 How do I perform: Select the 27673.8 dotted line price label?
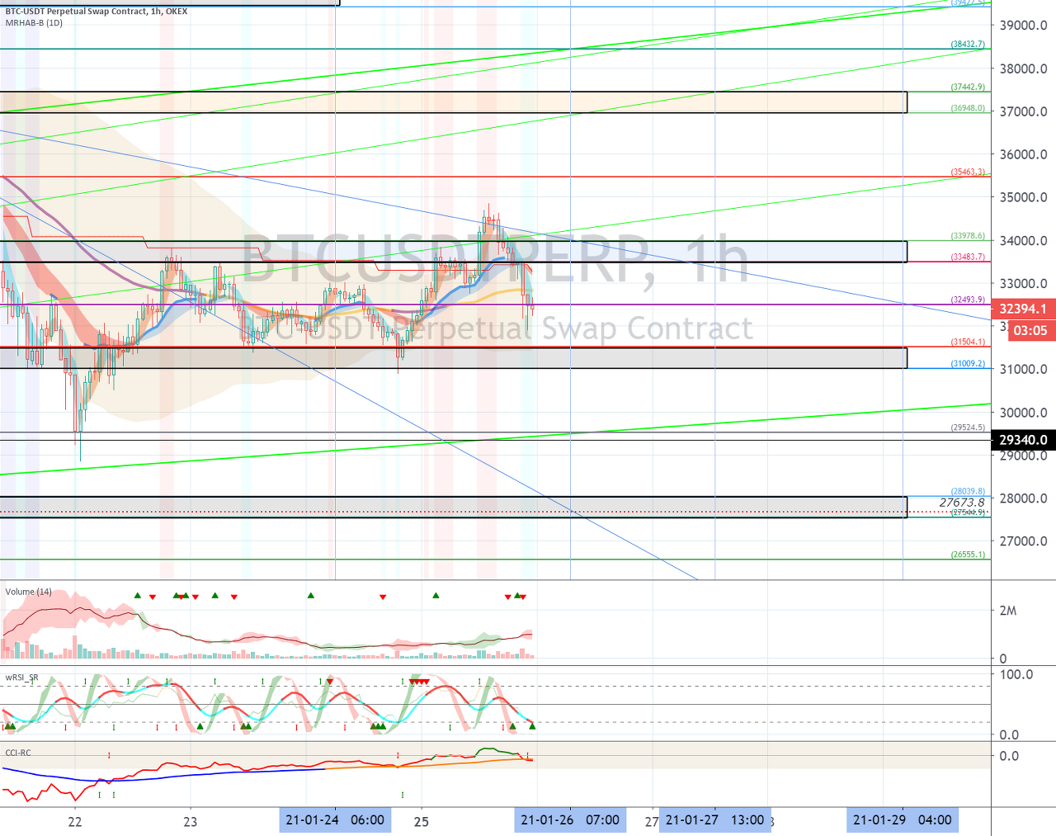click(x=962, y=503)
